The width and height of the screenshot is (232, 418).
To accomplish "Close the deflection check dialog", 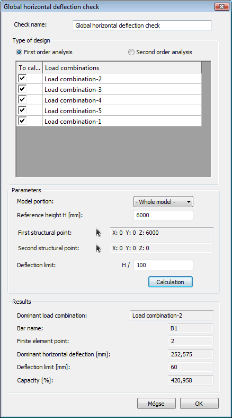I will pos(221,7).
